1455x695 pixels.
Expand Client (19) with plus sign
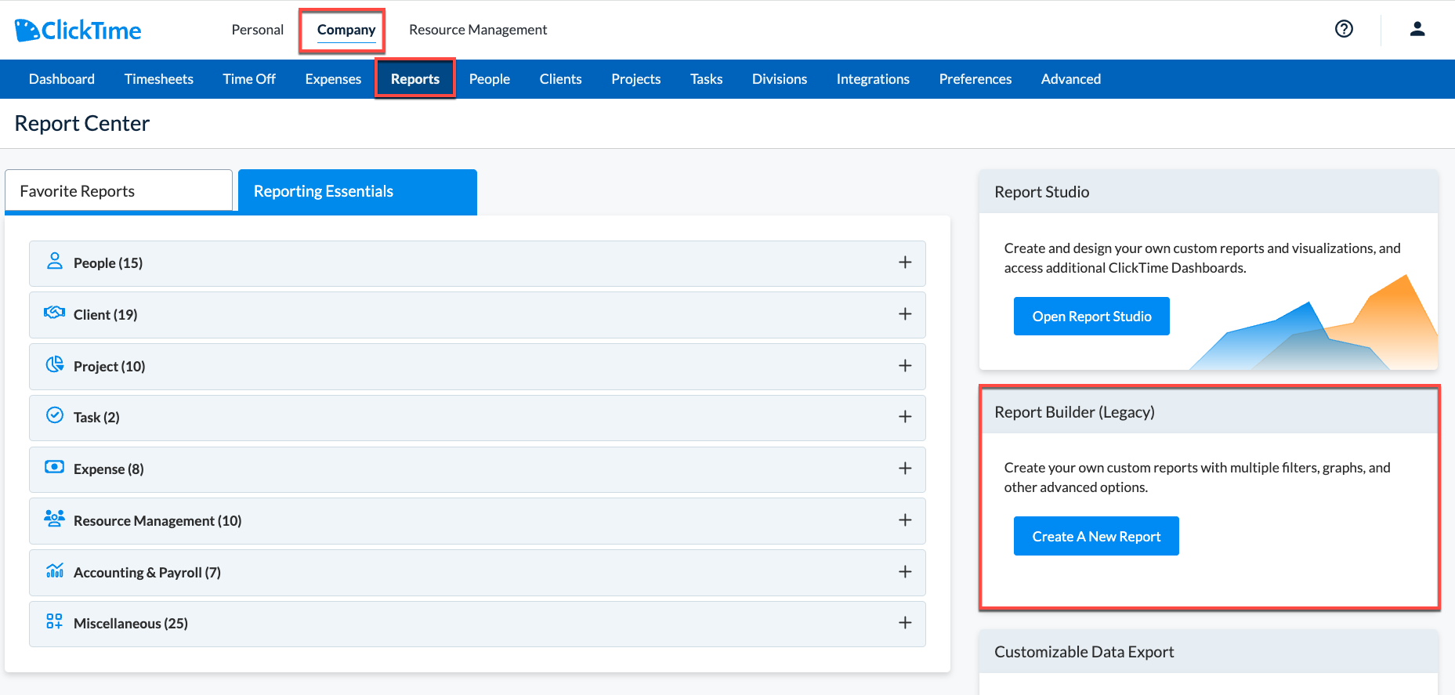tap(905, 314)
